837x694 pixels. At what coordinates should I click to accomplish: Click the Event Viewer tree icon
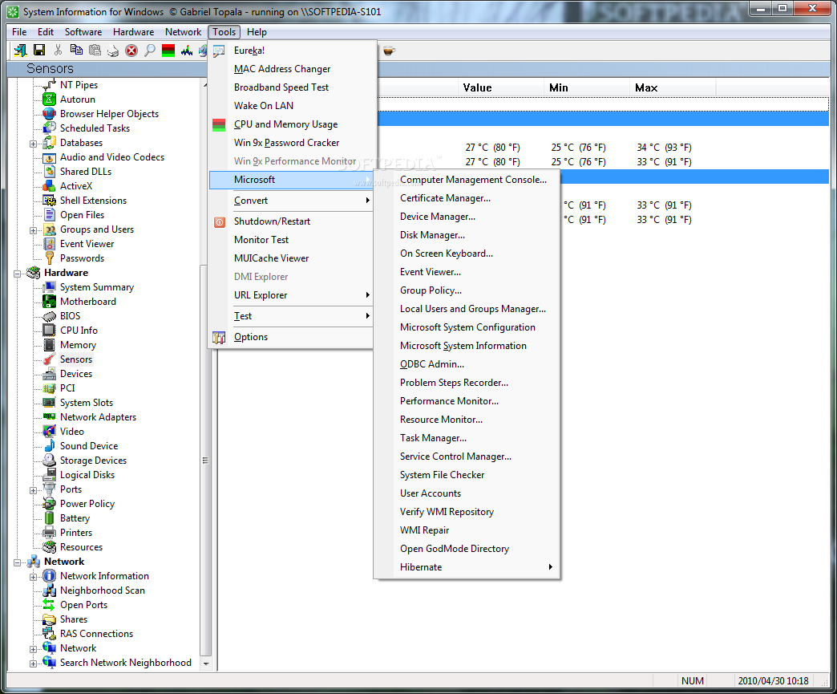[49, 244]
